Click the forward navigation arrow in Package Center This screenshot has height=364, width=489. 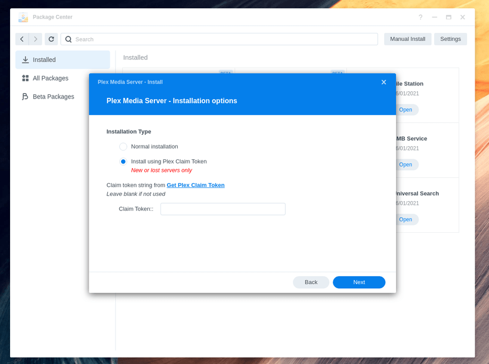(x=36, y=39)
